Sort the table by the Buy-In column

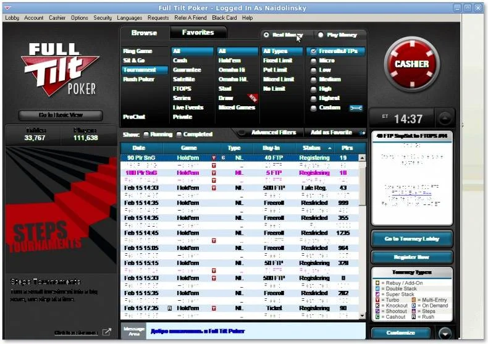click(x=271, y=148)
